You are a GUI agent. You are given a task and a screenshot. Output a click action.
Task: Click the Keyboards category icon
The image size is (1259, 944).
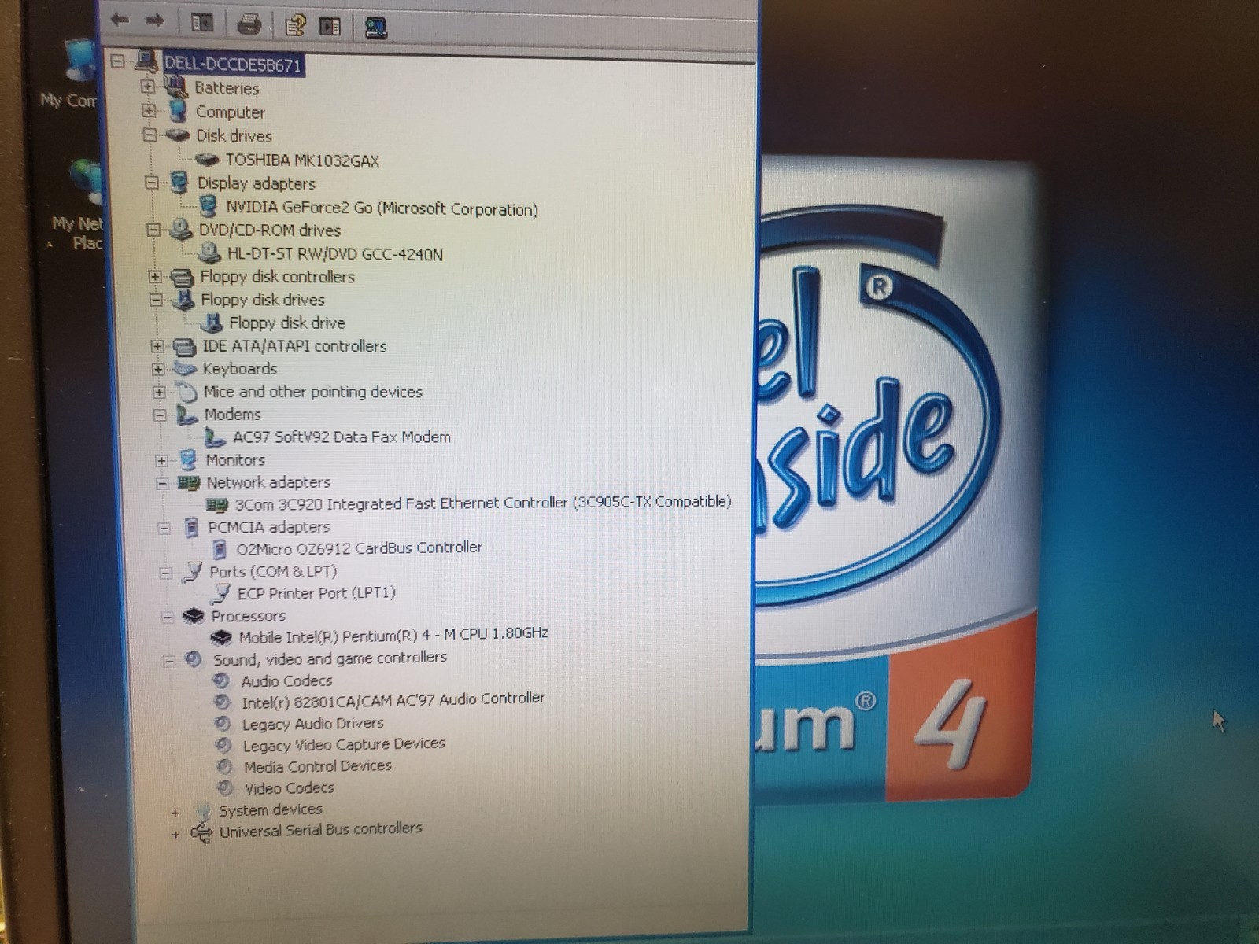click(x=185, y=369)
